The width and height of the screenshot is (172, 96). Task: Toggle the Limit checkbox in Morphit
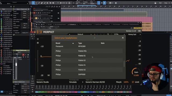133,82
